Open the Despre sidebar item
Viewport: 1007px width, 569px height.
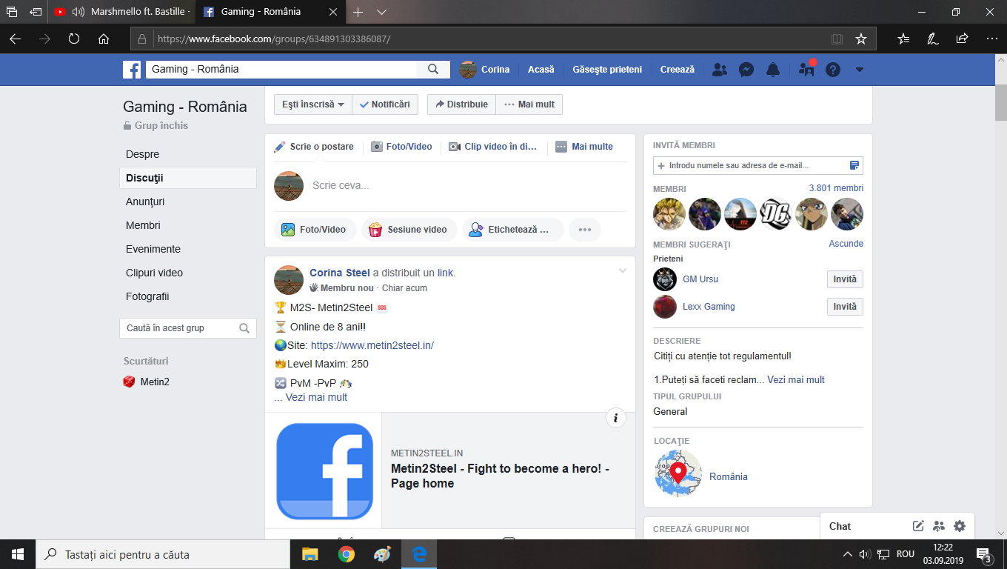(188, 154)
